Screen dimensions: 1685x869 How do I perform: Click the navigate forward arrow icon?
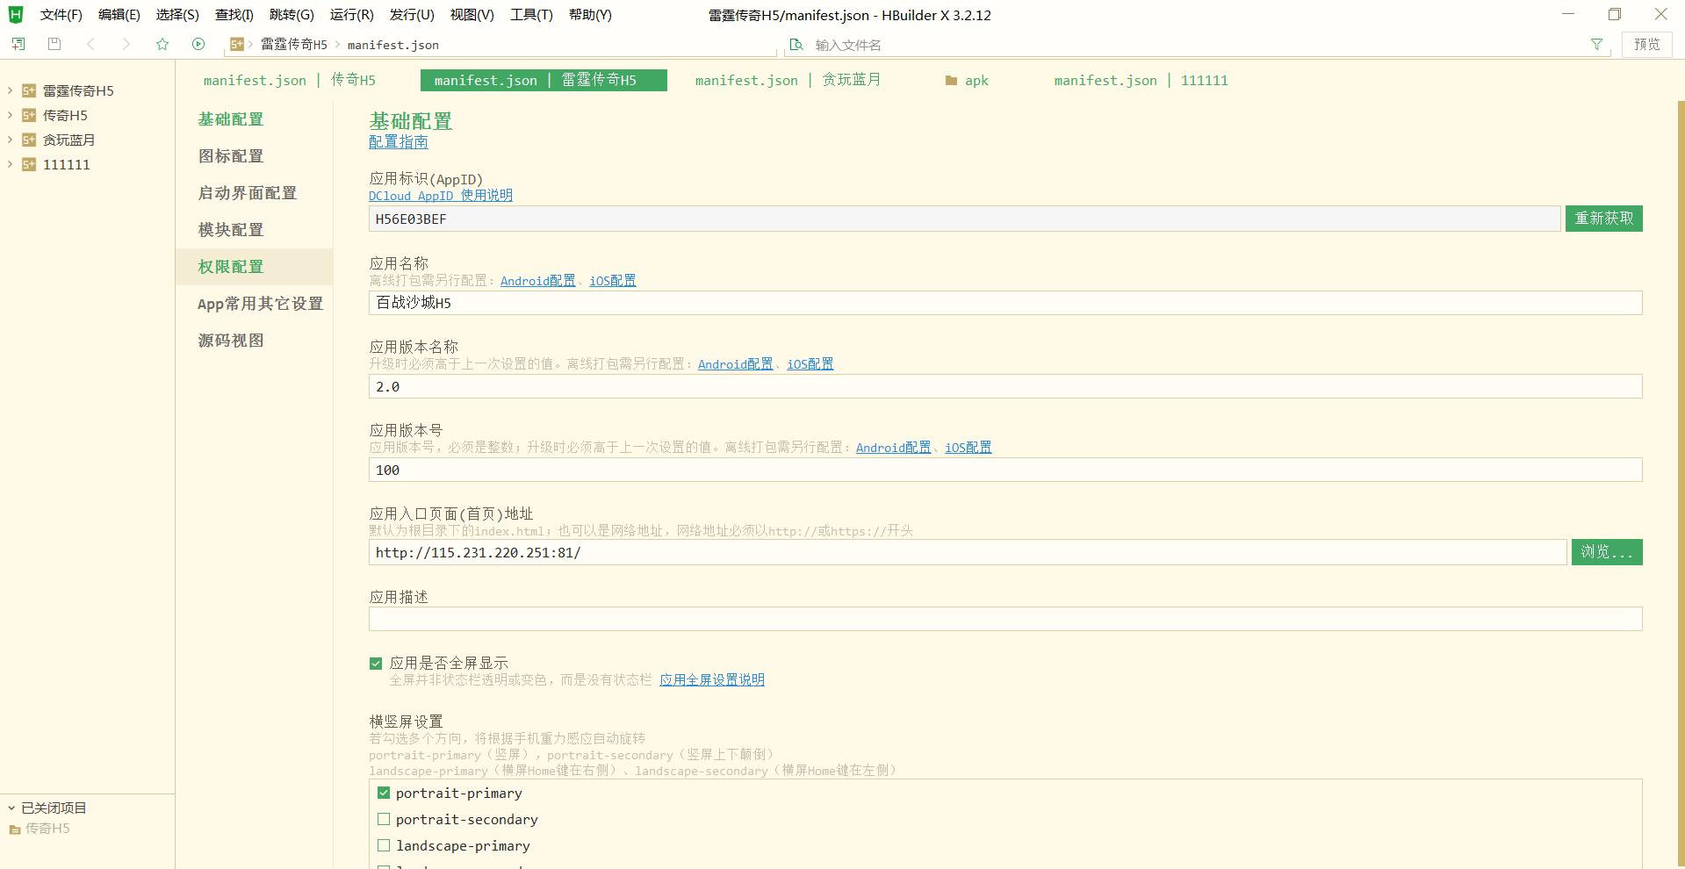126,44
